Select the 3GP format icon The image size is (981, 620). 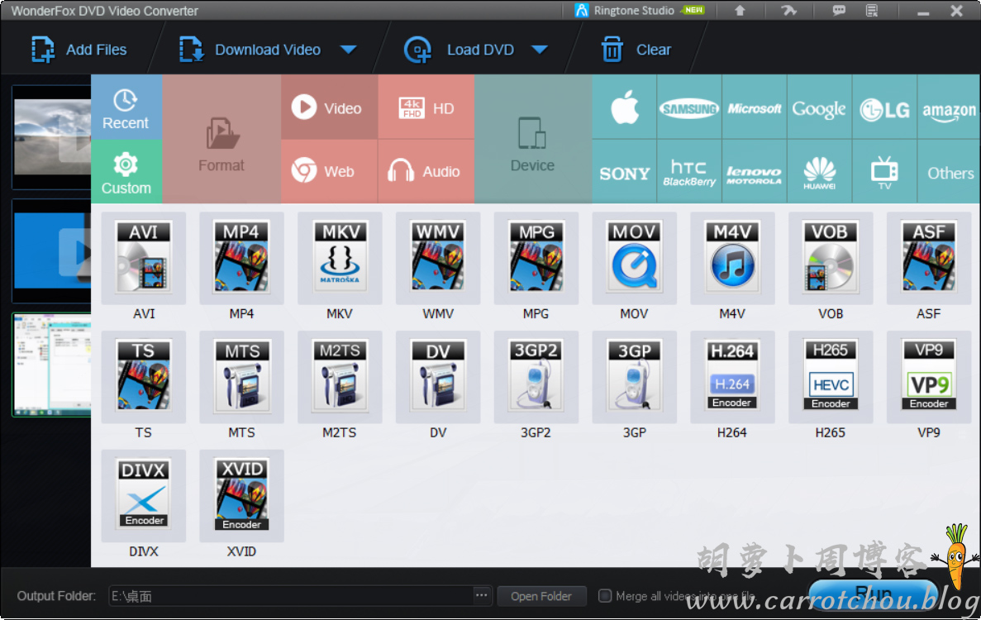635,377
